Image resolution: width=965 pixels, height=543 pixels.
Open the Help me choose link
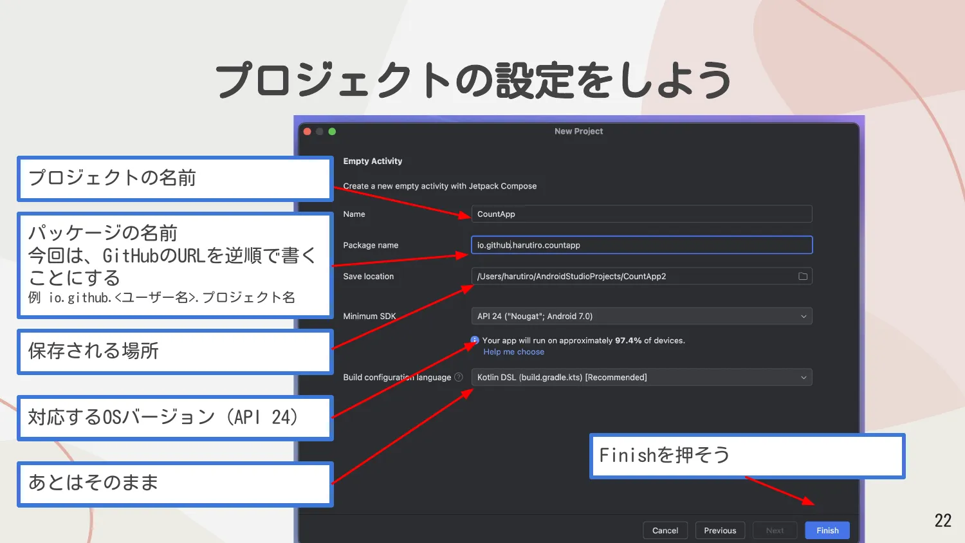513,351
